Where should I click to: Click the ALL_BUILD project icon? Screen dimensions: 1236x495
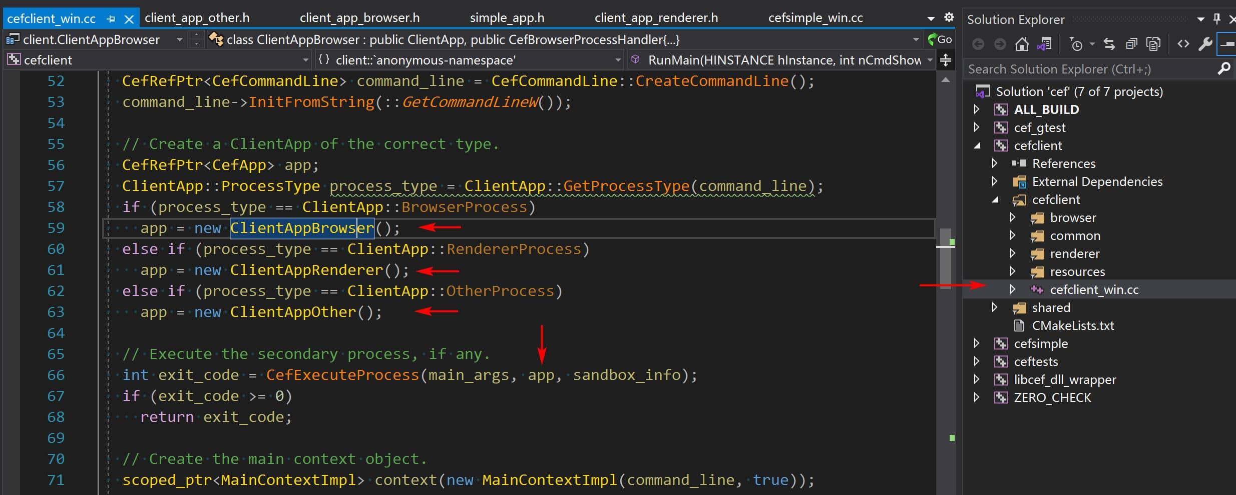click(x=1001, y=109)
